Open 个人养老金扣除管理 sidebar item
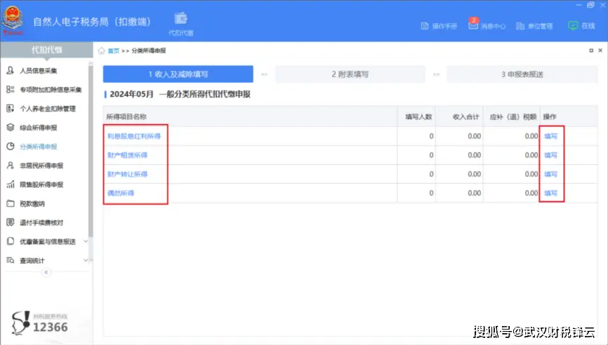Screen dimensions: 608x345 click(x=46, y=109)
